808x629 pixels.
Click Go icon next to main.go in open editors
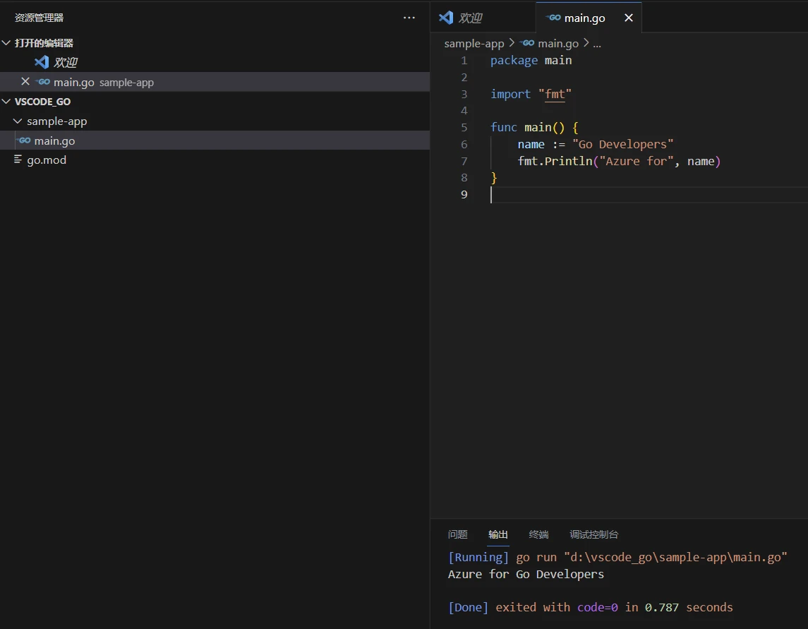click(x=43, y=81)
